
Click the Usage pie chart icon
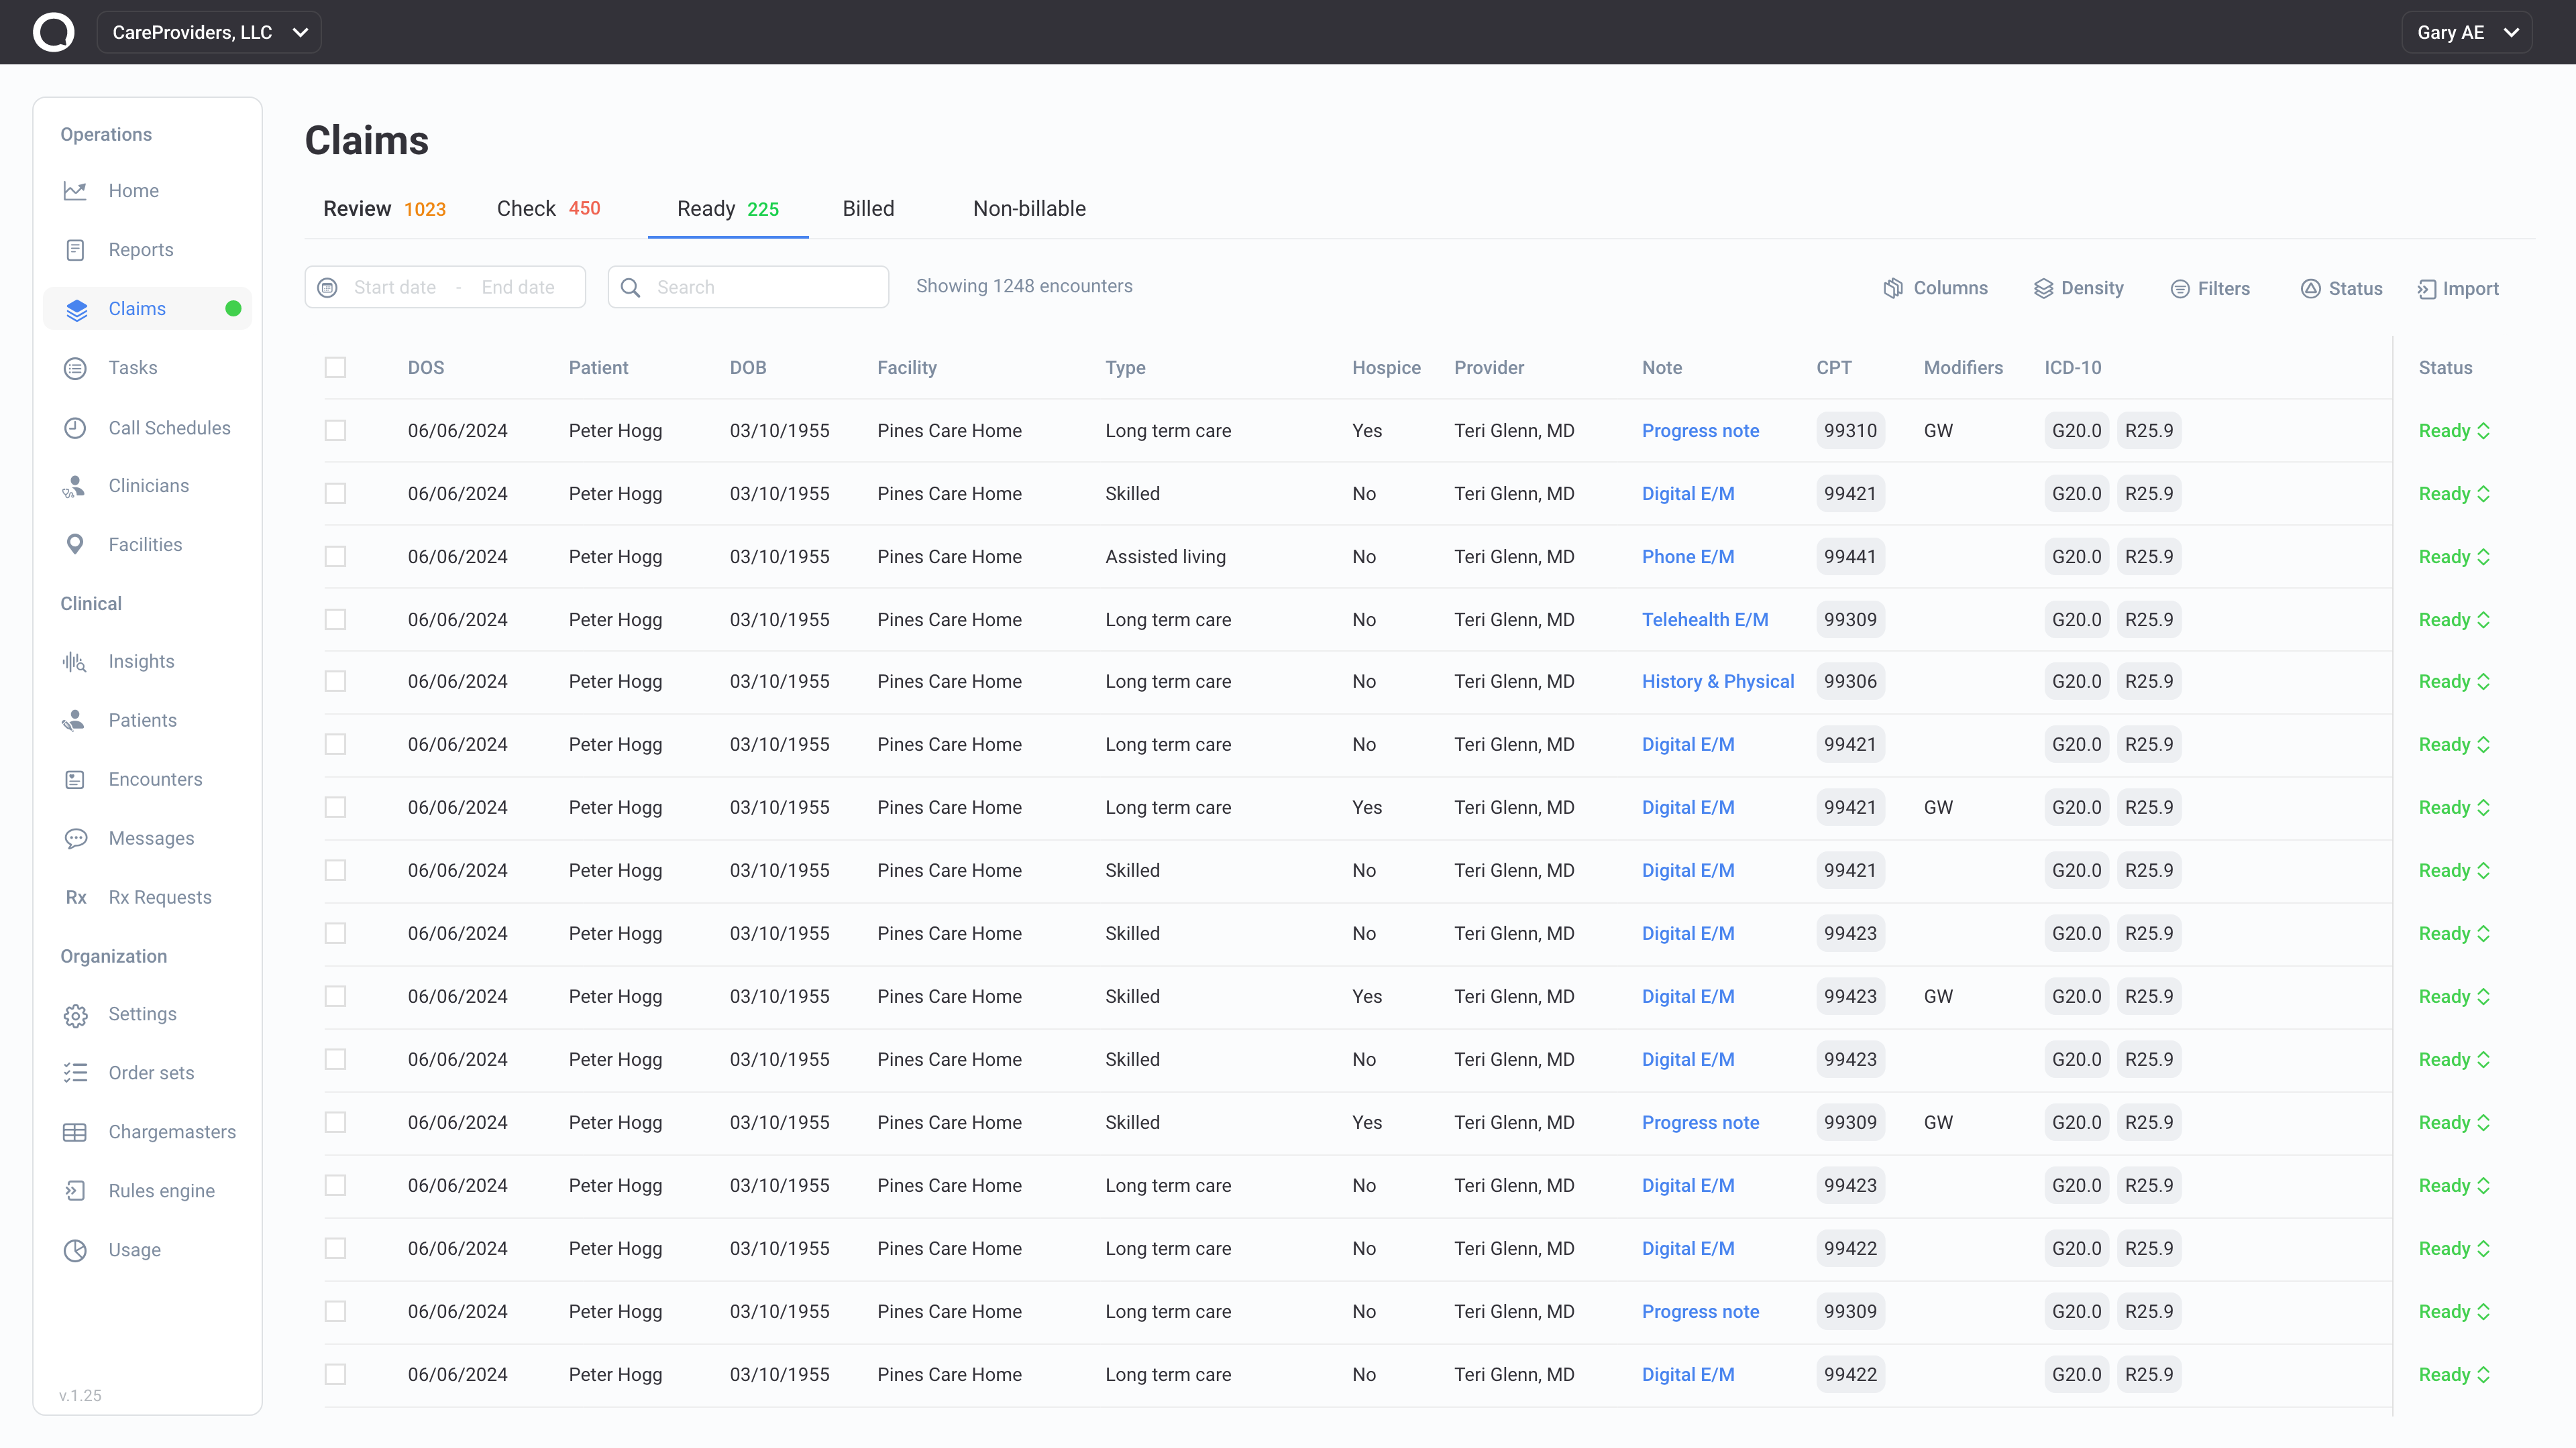click(x=75, y=1250)
